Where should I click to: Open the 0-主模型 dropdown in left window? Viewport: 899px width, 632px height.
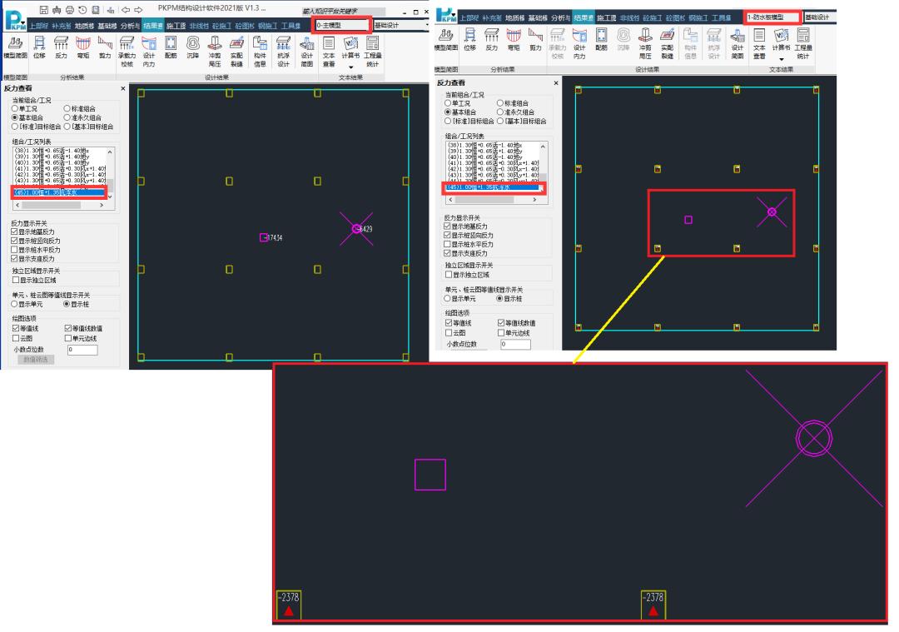342,25
